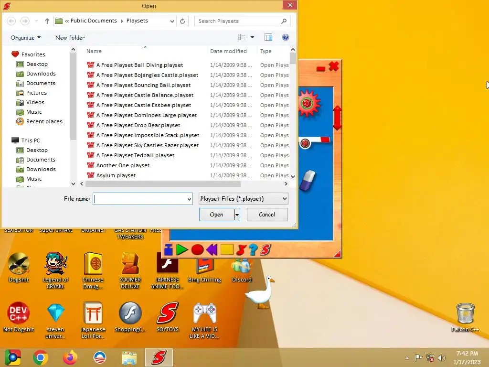Click the navigation pane scroll down arrow
Image resolution: width=489 pixels, height=367 pixels.
(73, 184)
